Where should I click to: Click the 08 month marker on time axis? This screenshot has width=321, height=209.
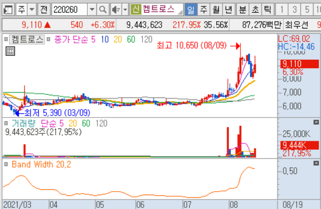tap(234, 205)
